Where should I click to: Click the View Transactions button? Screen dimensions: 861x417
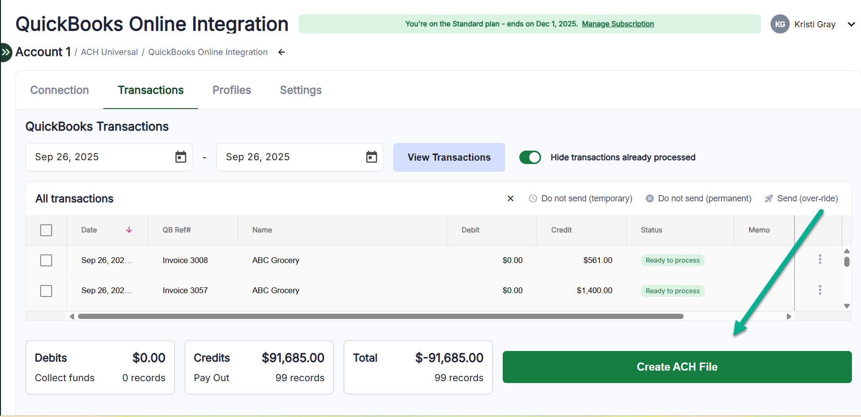tap(449, 157)
